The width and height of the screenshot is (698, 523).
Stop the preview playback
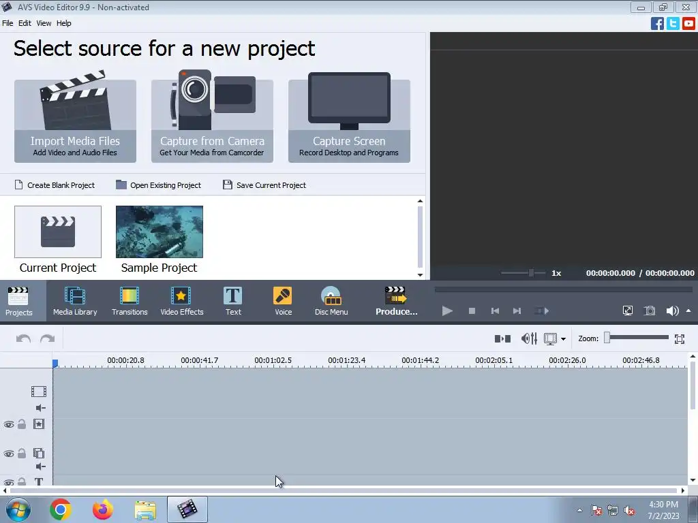pos(472,311)
